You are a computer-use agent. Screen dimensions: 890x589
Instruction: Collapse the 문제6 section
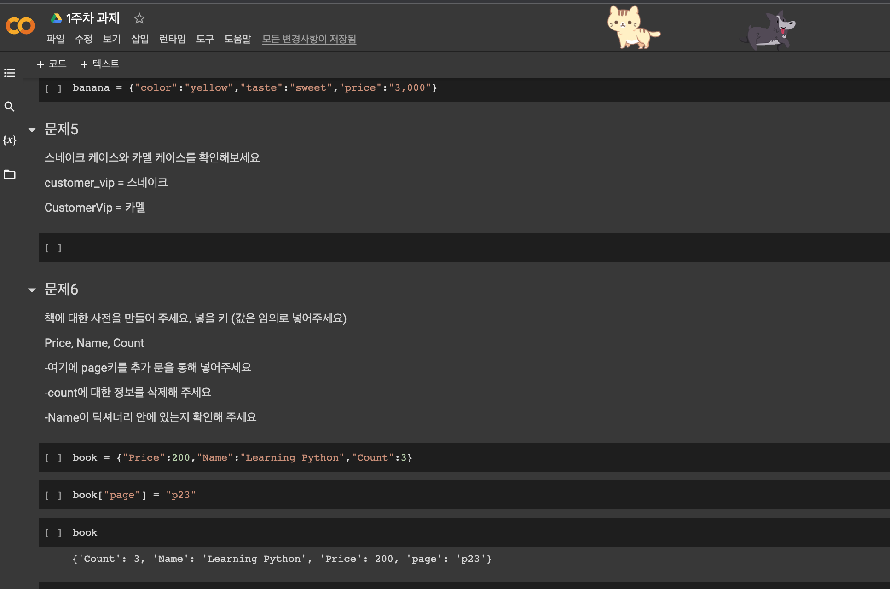pyautogui.click(x=32, y=290)
